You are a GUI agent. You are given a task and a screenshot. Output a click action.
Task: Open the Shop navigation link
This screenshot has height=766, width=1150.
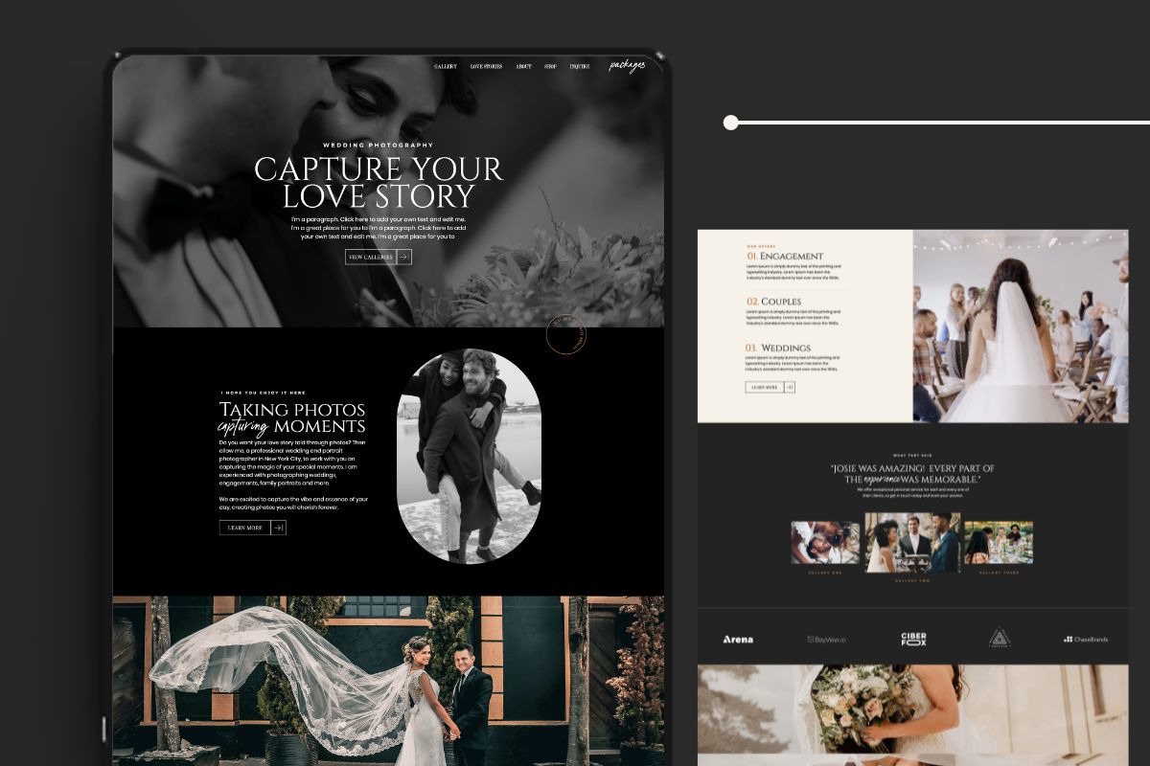550,67
